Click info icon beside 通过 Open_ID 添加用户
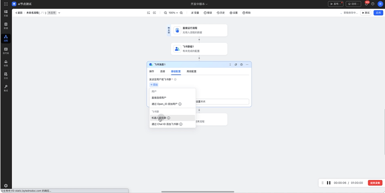This screenshot has height=193, width=385. coord(180,104)
